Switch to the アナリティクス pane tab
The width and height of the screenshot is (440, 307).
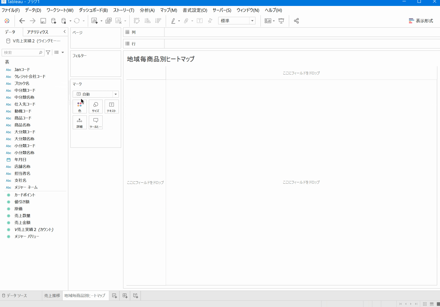point(38,32)
